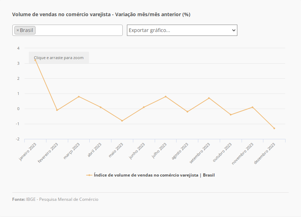Select the setembro 2023 data point
301x217 pixels.
209,98
